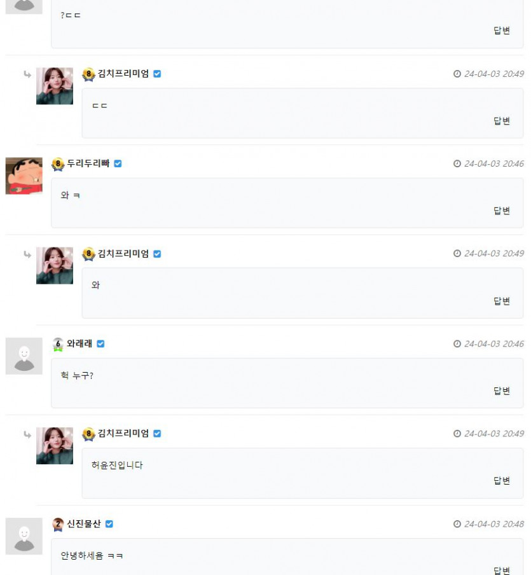Click reply arrow icon beside ㄷㄷ reply

27,74
